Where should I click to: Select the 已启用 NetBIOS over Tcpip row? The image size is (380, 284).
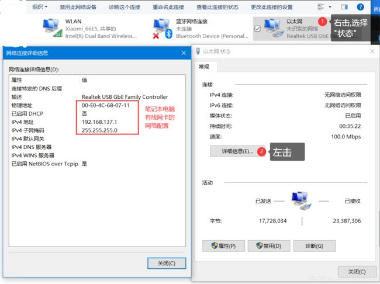pos(98,164)
